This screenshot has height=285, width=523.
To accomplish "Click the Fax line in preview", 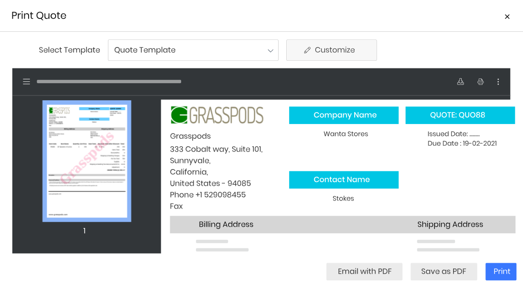I will pyautogui.click(x=176, y=206).
